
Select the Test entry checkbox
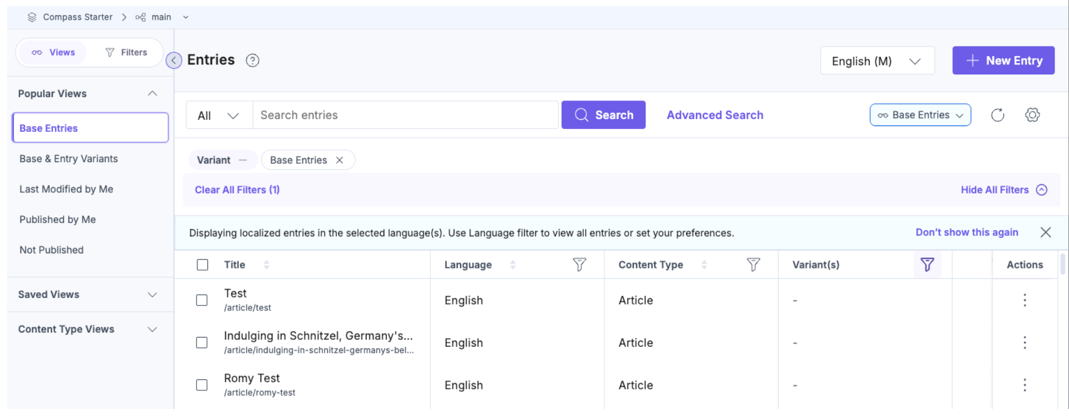point(202,300)
